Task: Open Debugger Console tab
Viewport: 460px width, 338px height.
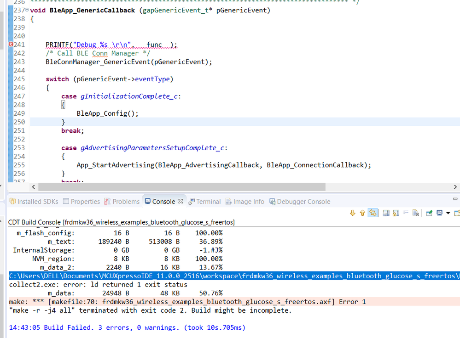Action: click(300, 202)
